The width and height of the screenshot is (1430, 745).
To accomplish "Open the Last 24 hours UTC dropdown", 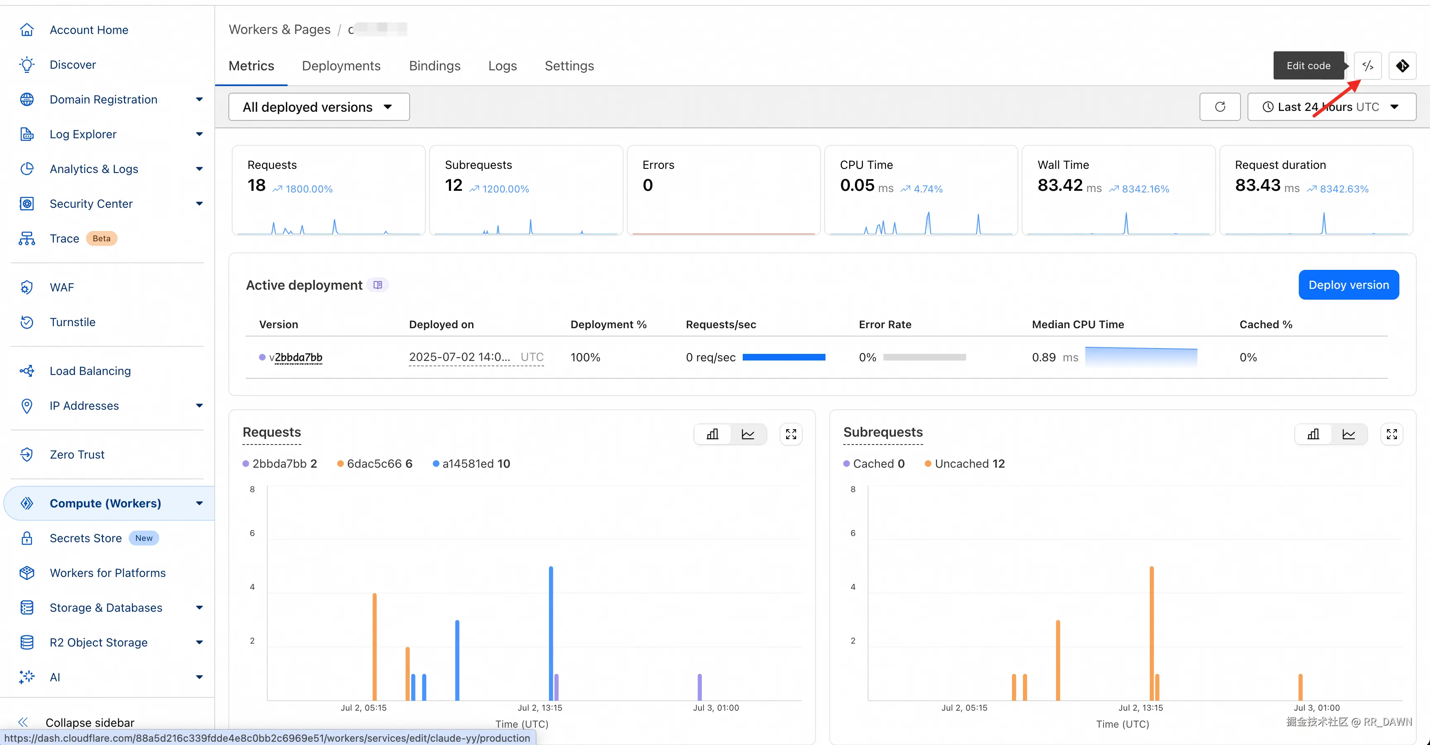I will (1331, 107).
